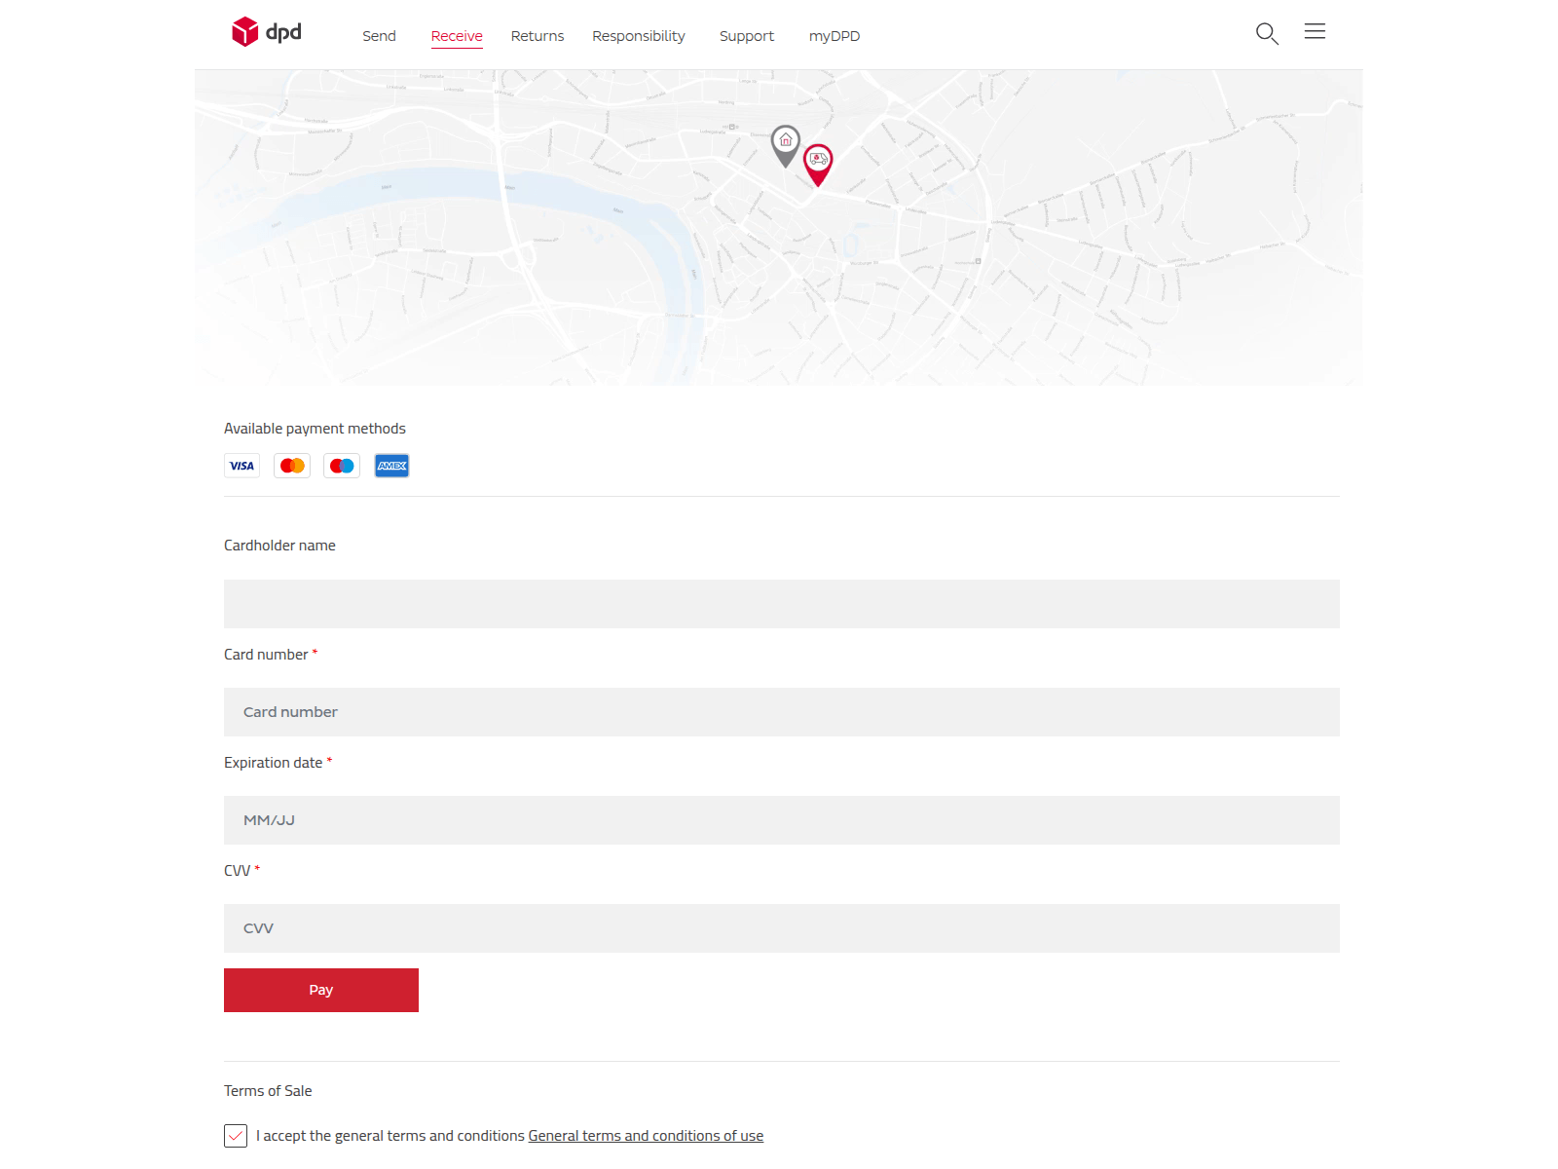
Task: Click the Available payment methods text
Action: pyautogui.click(x=315, y=429)
